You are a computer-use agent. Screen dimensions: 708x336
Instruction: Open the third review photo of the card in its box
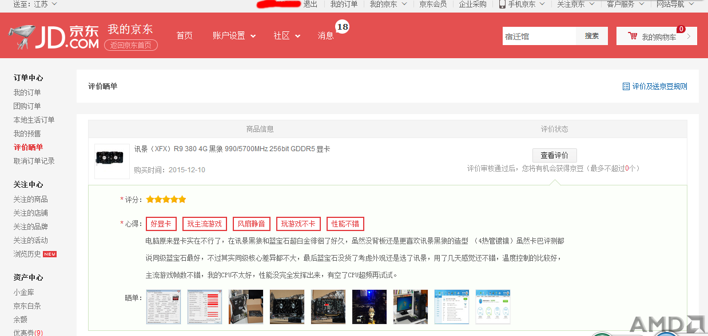click(x=246, y=307)
